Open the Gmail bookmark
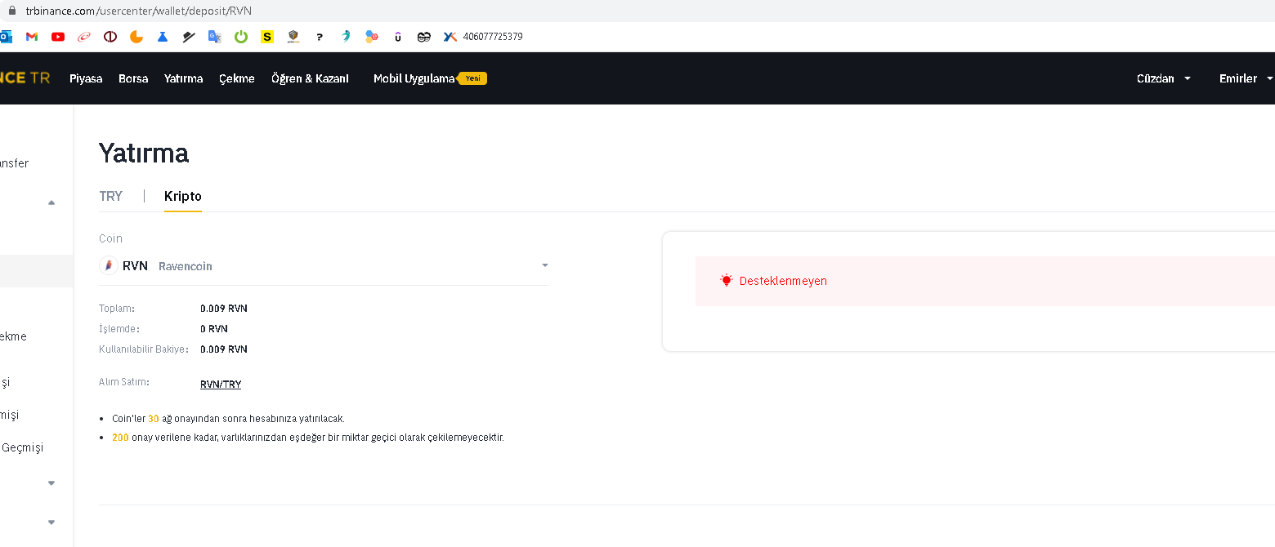This screenshot has width=1275, height=547. (32, 37)
